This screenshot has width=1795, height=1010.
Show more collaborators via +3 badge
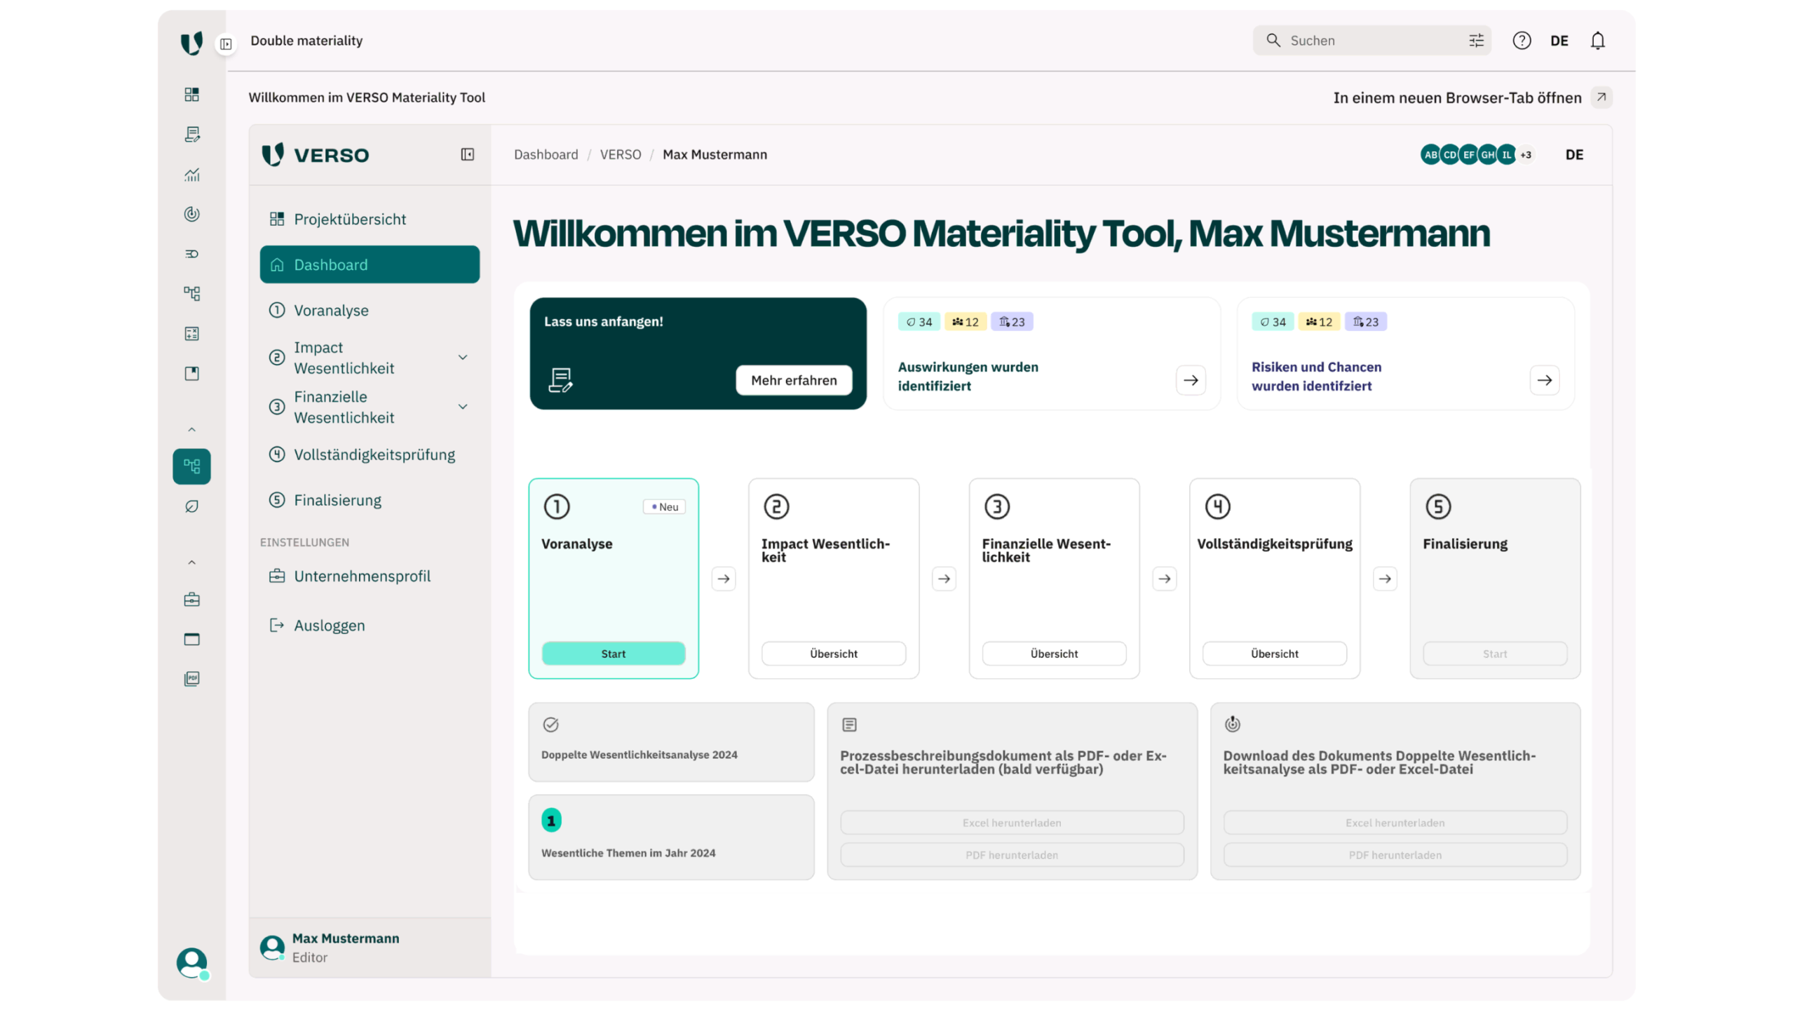(x=1525, y=154)
